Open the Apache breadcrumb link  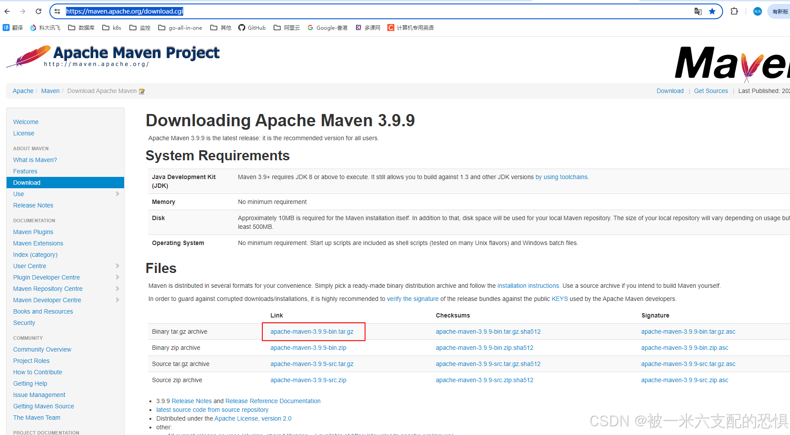point(23,91)
